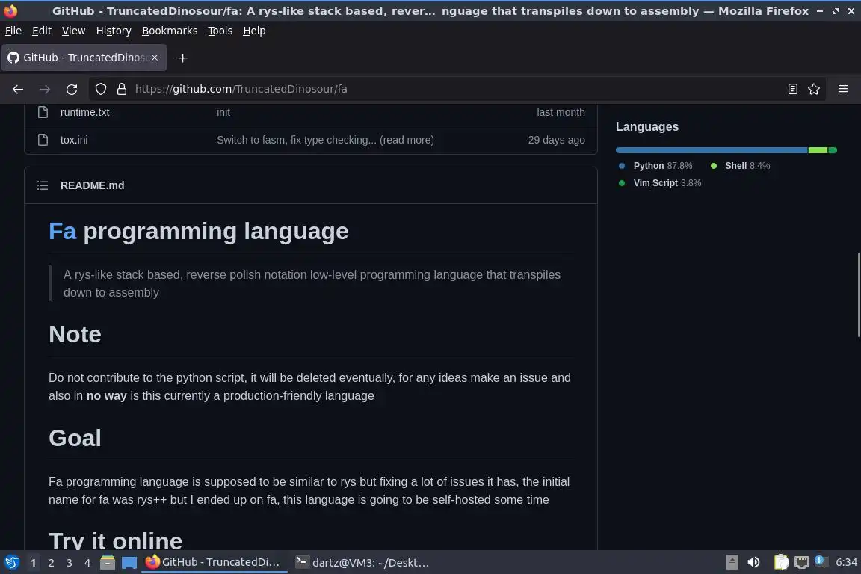Open the History menu
Screen dimensions: 861x574
point(114,31)
